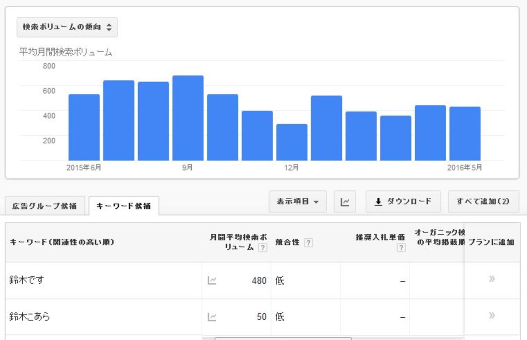Click the shortest December bar in chart
Image resolution: width=527 pixels, height=340 pixels.
[292, 142]
